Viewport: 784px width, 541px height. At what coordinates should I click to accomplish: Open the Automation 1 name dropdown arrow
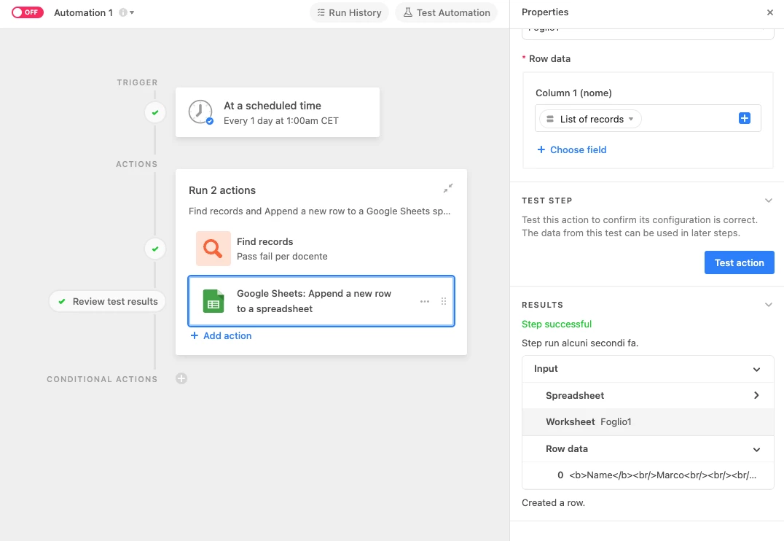132,12
